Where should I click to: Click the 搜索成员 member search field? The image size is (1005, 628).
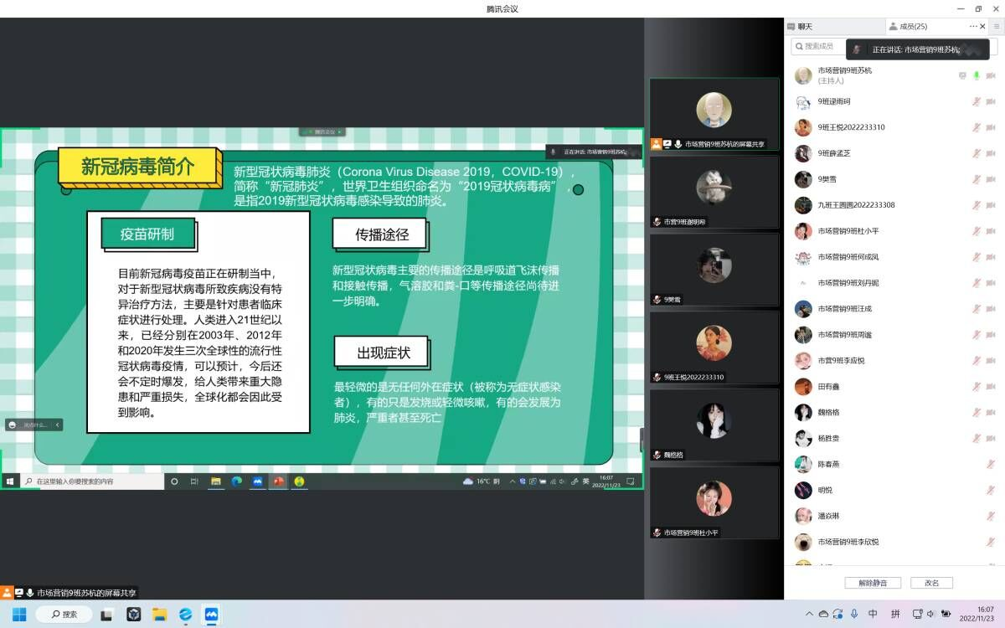pos(821,46)
